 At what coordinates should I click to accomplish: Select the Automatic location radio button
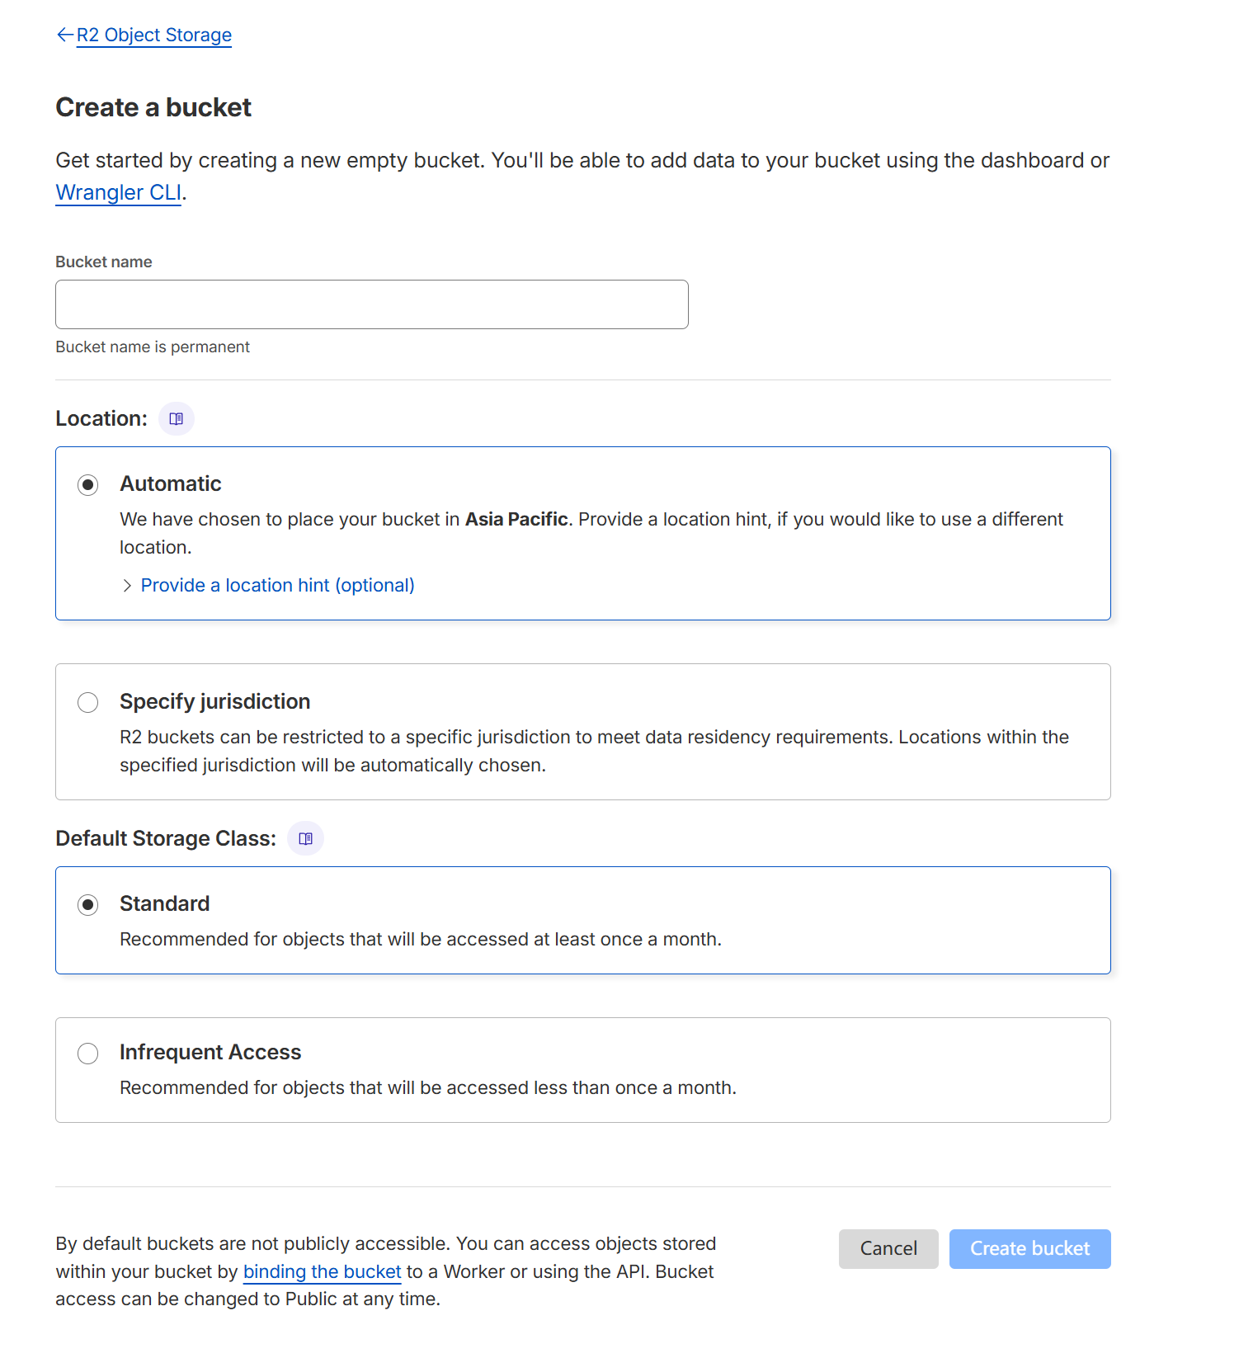click(88, 484)
